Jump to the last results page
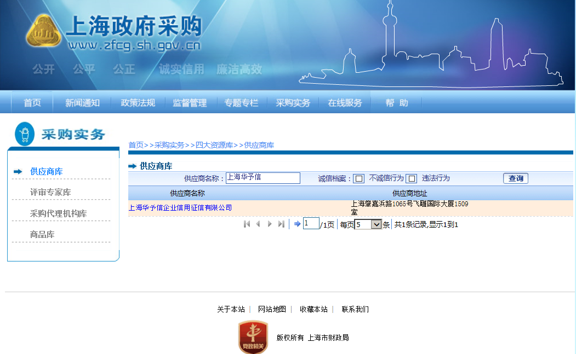This screenshot has height=354, width=576. [281, 224]
